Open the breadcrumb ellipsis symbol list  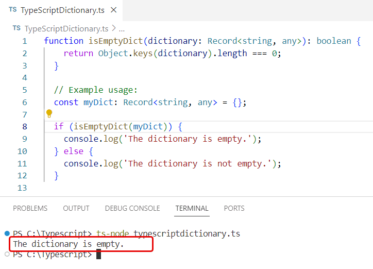(x=122, y=29)
